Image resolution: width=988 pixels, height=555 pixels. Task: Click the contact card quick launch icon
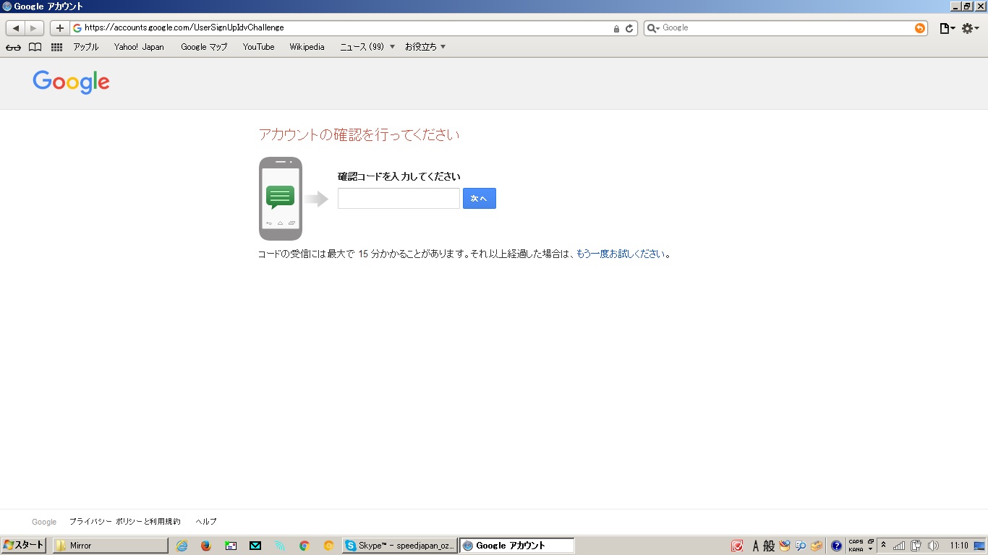231,546
